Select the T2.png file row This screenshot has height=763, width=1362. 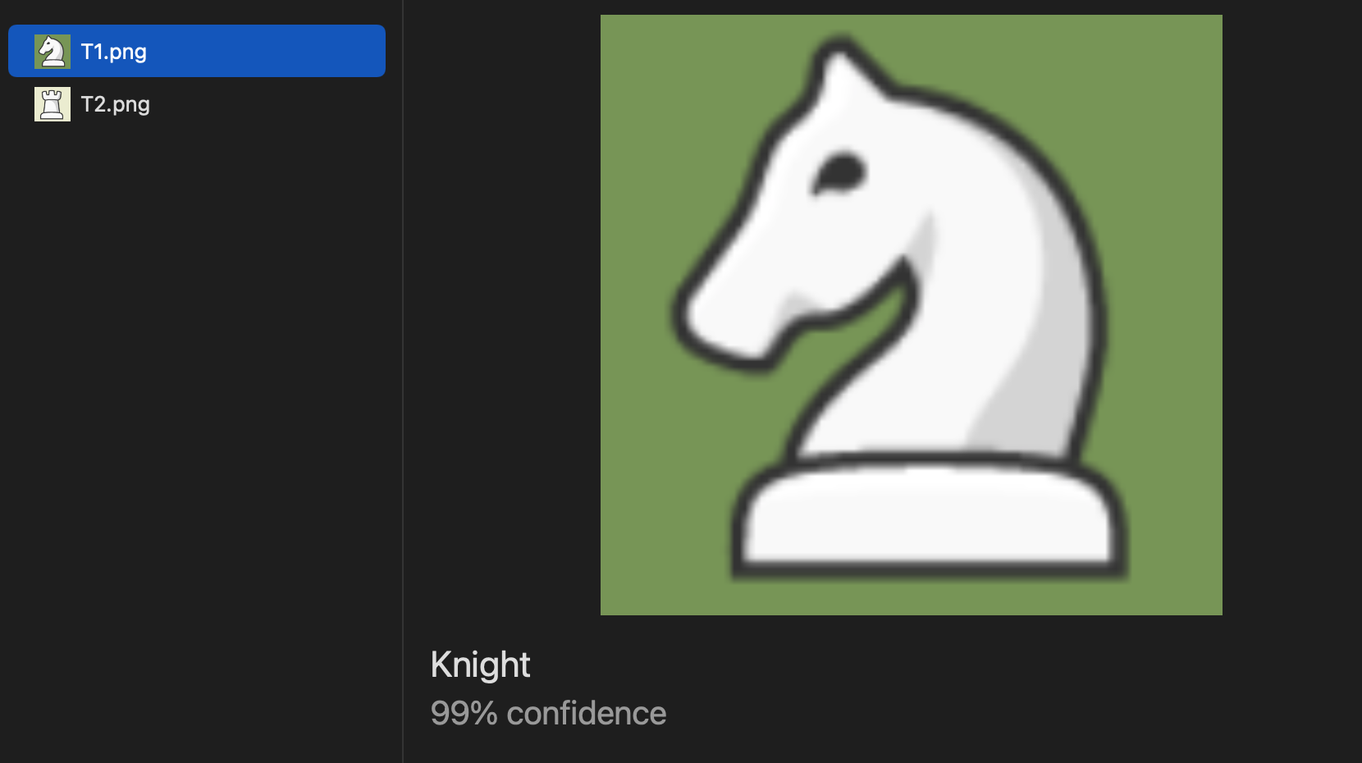197,104
